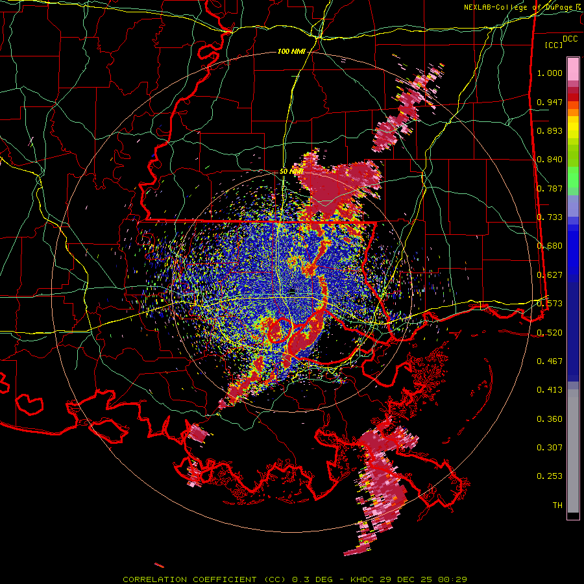
Task: Click the 0.413 scale value
Action: pyautogui.click(x=550, y=390)
